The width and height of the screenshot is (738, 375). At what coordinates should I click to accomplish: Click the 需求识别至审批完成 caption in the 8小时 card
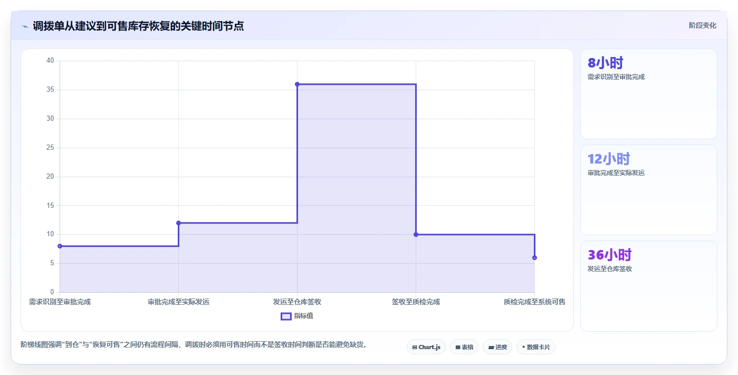click(616, 77)
